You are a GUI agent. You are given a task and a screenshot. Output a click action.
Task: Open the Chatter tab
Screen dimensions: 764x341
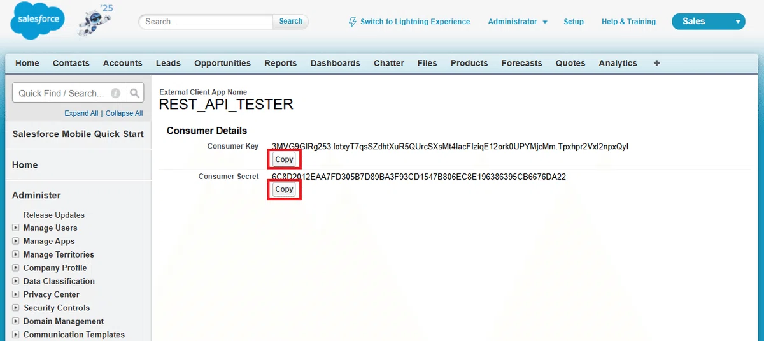point(389,63)
